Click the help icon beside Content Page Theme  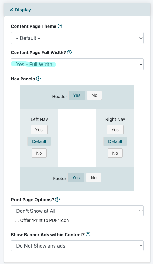point(60,26)
